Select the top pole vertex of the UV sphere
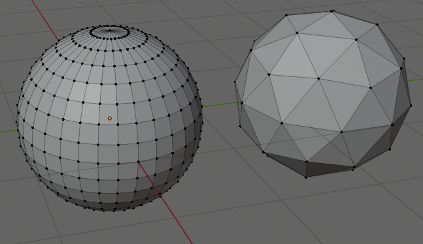Screen dimensions: 423x244 coord(110,31)
